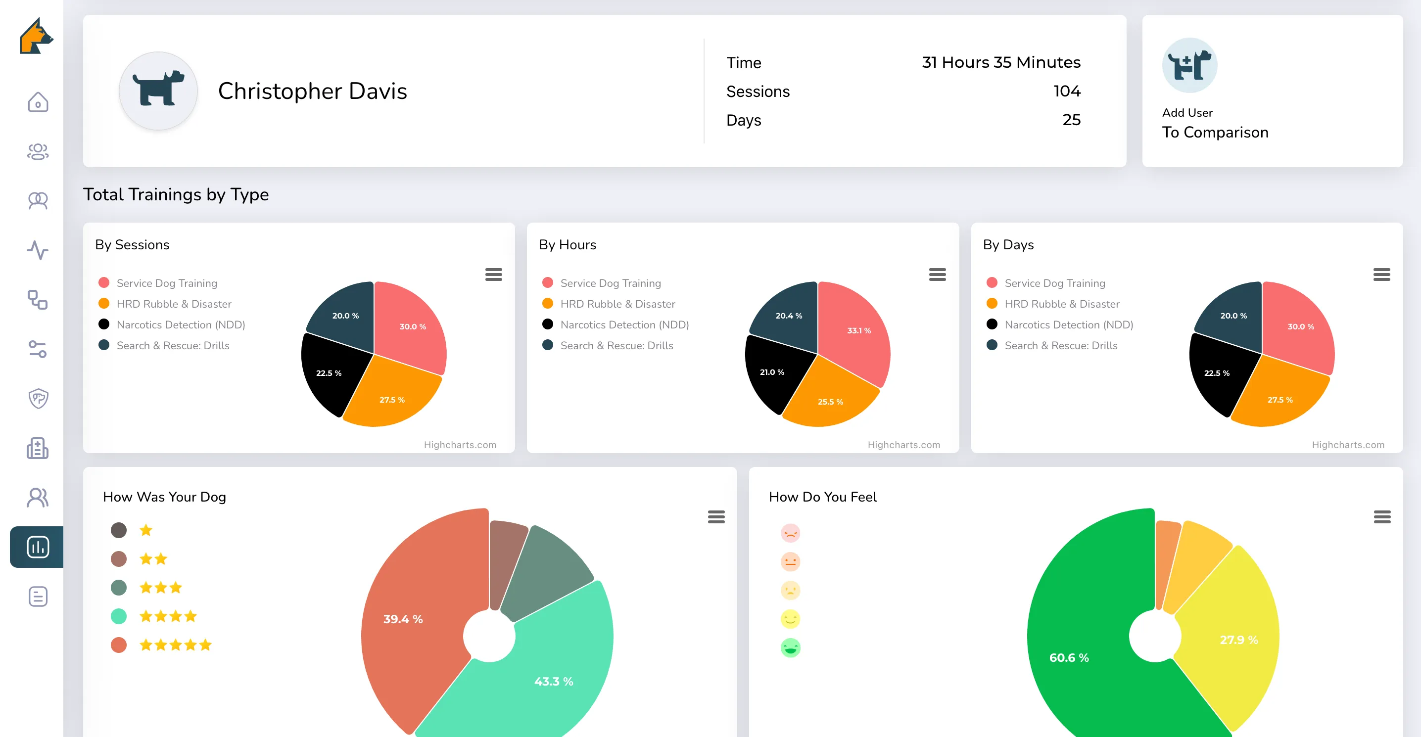Viewport: 1421px width, 737px height.
Task: Click the smiling yellow face legend icon
Action: coord(790,619)
